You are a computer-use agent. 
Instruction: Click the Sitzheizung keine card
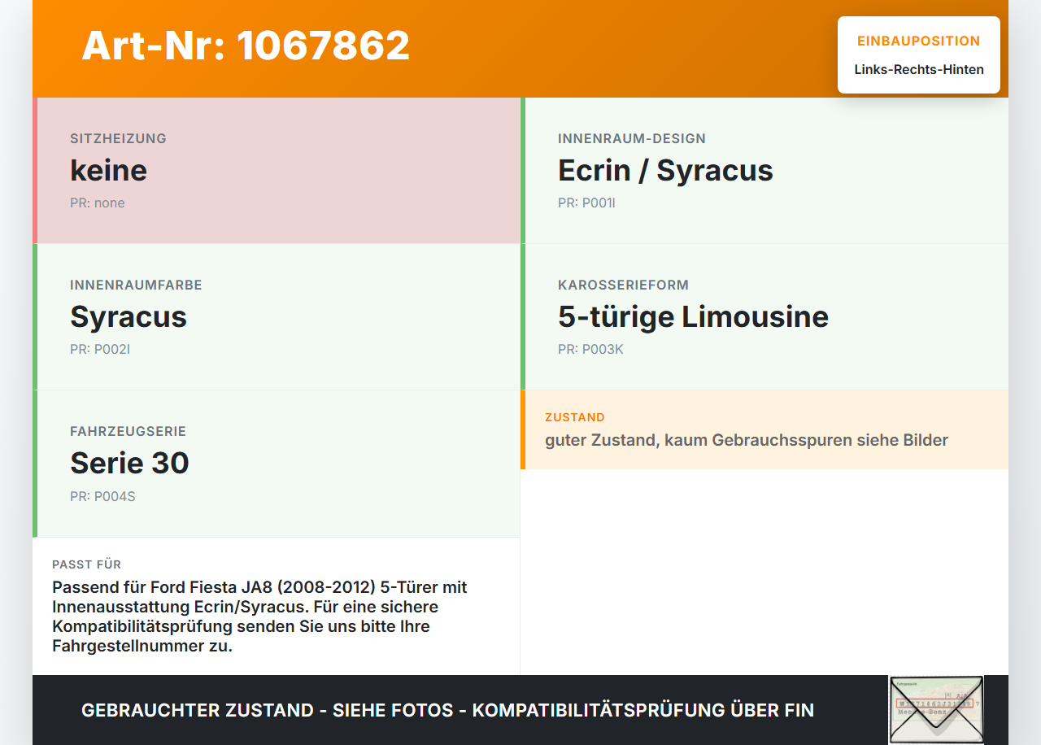coord(277,171)
